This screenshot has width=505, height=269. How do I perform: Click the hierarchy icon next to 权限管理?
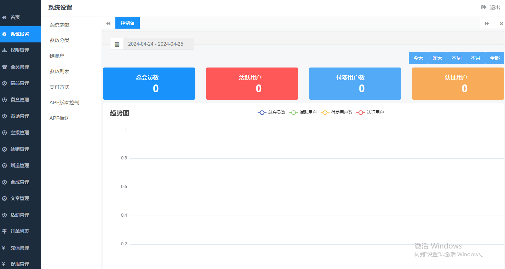click(4, 51)
